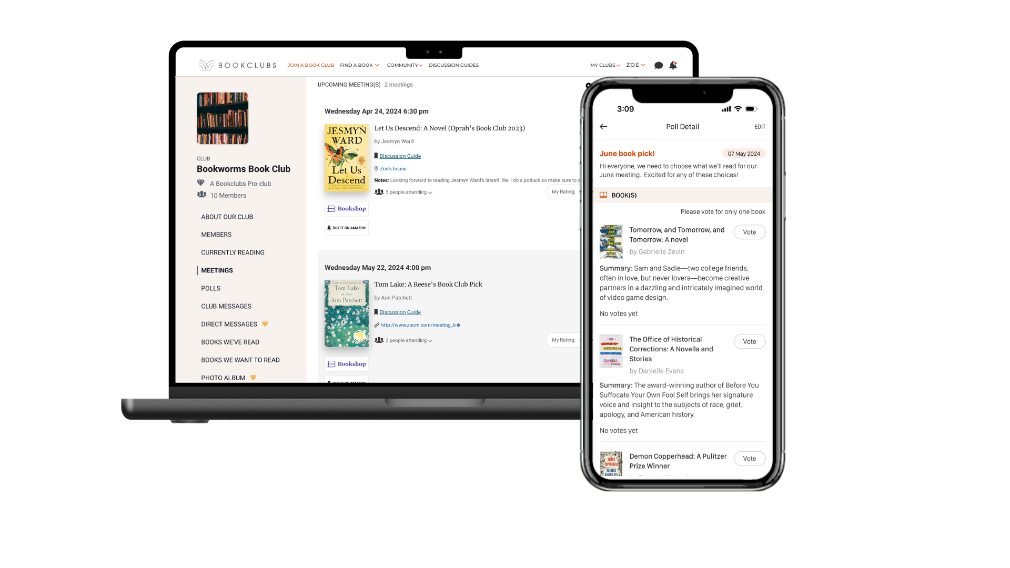Select the POLLS menu item
Image resolution: width=1010 pixels, height=568 pixels.
[210, 289]
